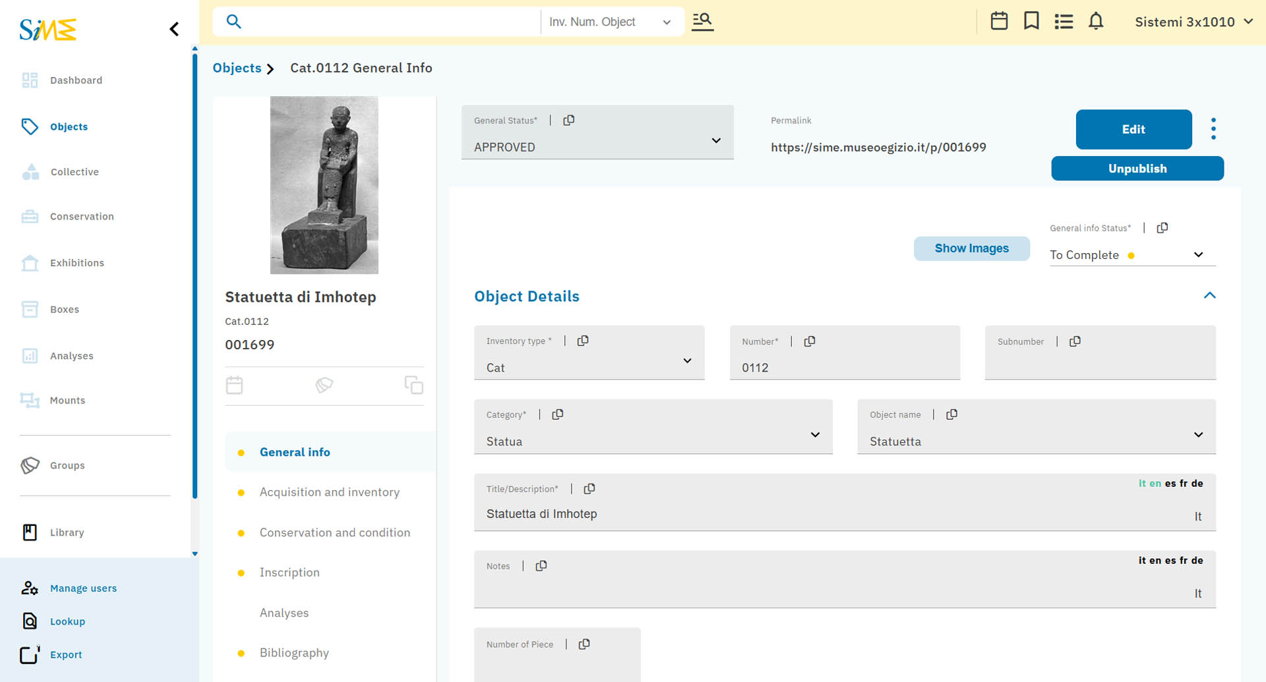
Task: Collapse the Object Details section
Action: click(1209, 296)
